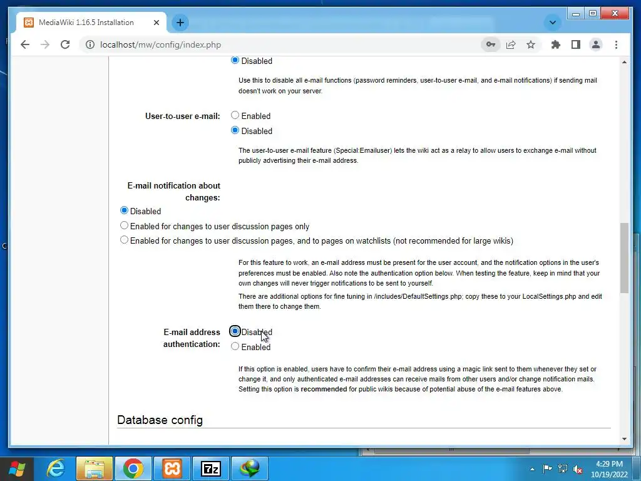
Task: Select Disabled for user-to-user e-mail
Action: pyautogui.click(x=235, y=130)
